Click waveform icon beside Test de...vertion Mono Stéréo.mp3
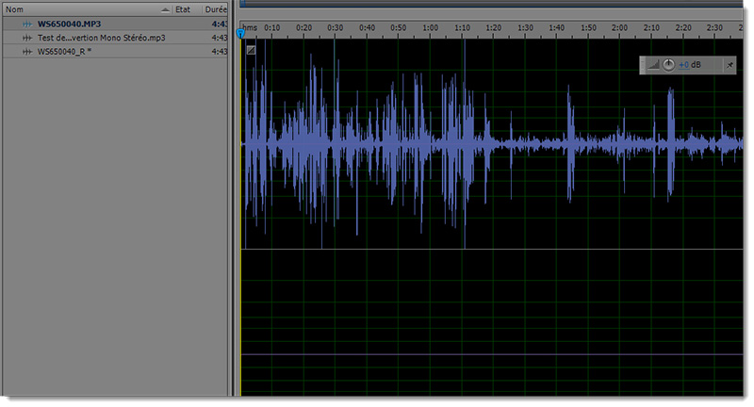This screenshot has height=407, width=754. [x=27, y=38]
